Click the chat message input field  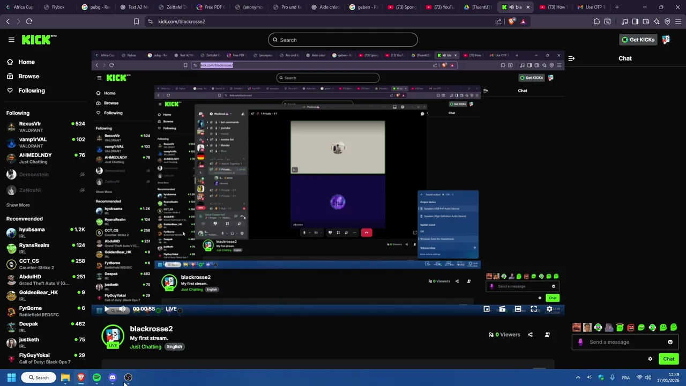[625, 342]
